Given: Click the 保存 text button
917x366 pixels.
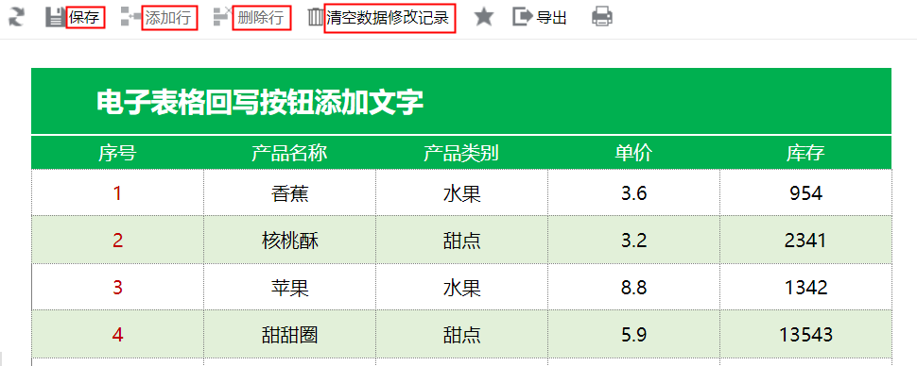Looking at the screenshot, I should coord(85,18).
